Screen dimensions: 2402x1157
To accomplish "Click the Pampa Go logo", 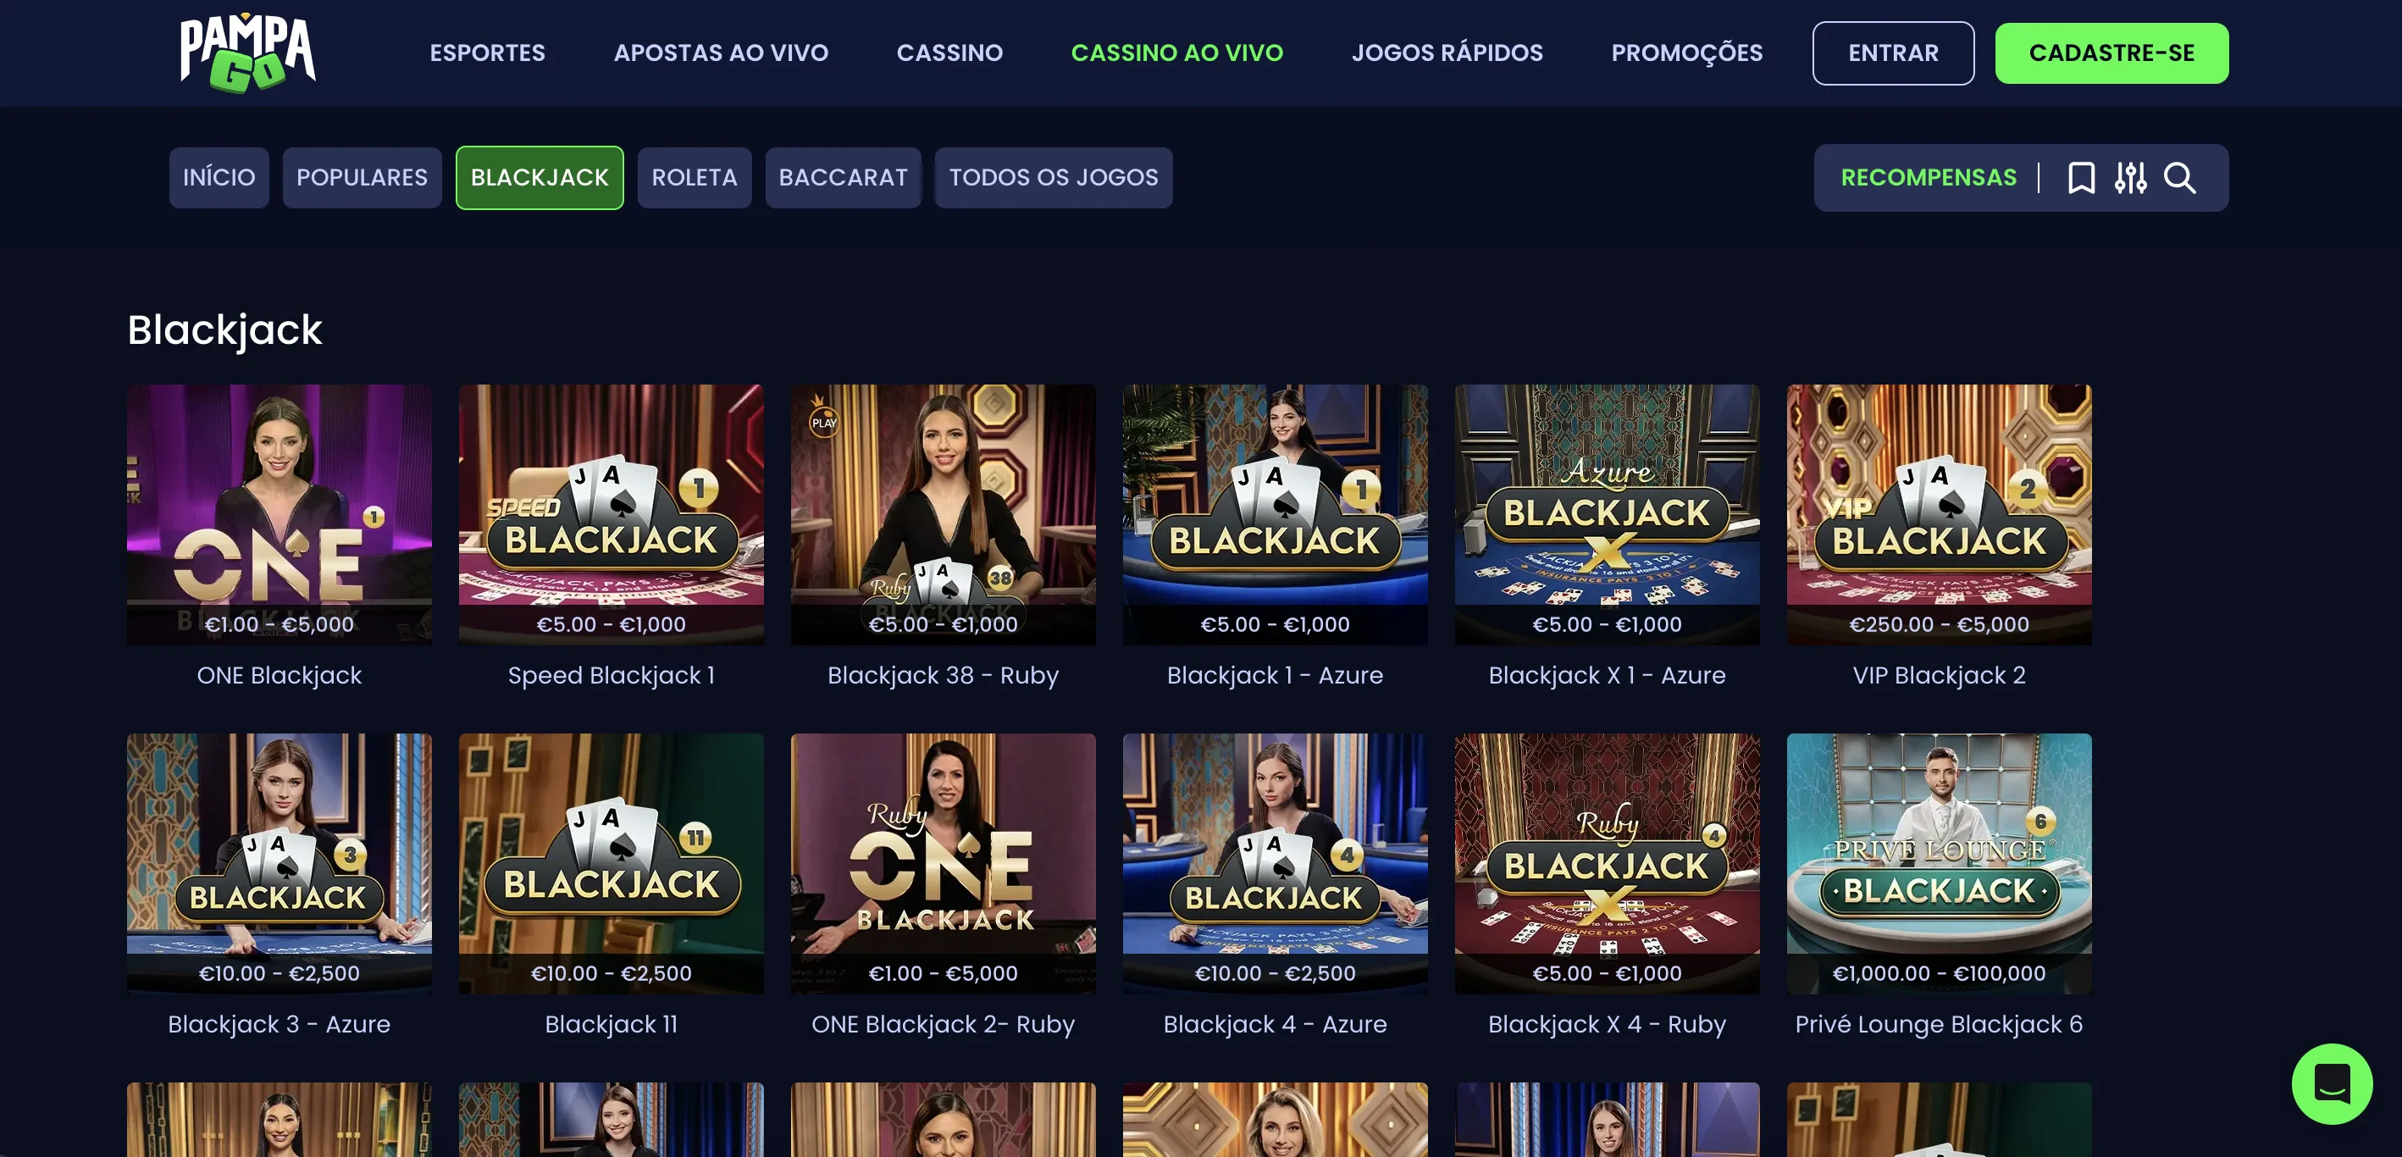I will point(248,53).
